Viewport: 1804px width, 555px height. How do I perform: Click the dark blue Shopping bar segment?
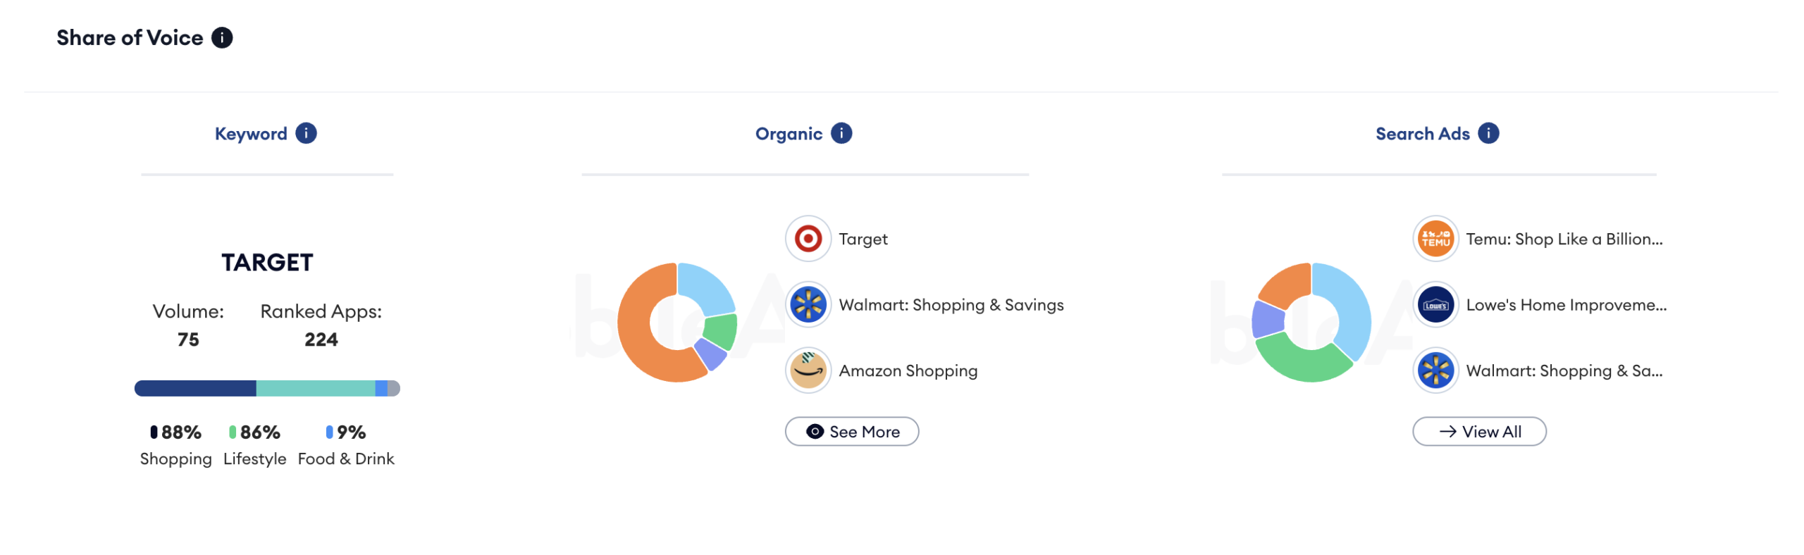click(x=195, y=388)
